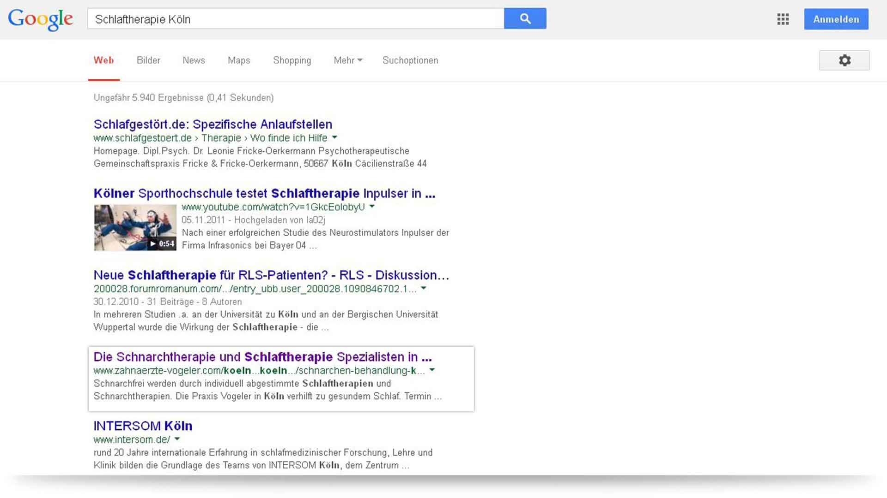This screenshot has height=498, width=887.
Task: Click the www.intersom.de/ URL text
Action: 132,439
